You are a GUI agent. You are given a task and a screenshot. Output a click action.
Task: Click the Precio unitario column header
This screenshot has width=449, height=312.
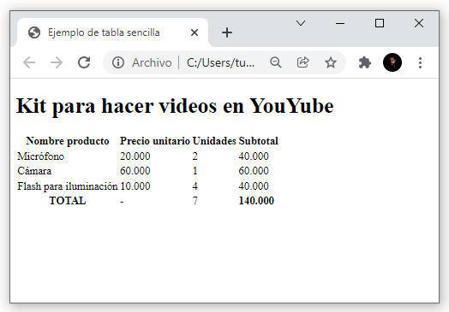[x=155, y=141]
